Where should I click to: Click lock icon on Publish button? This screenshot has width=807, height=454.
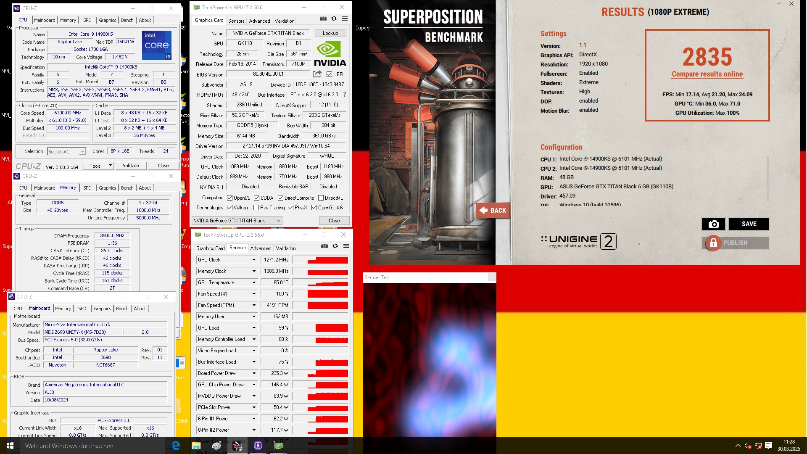click(x=713, y=243)
